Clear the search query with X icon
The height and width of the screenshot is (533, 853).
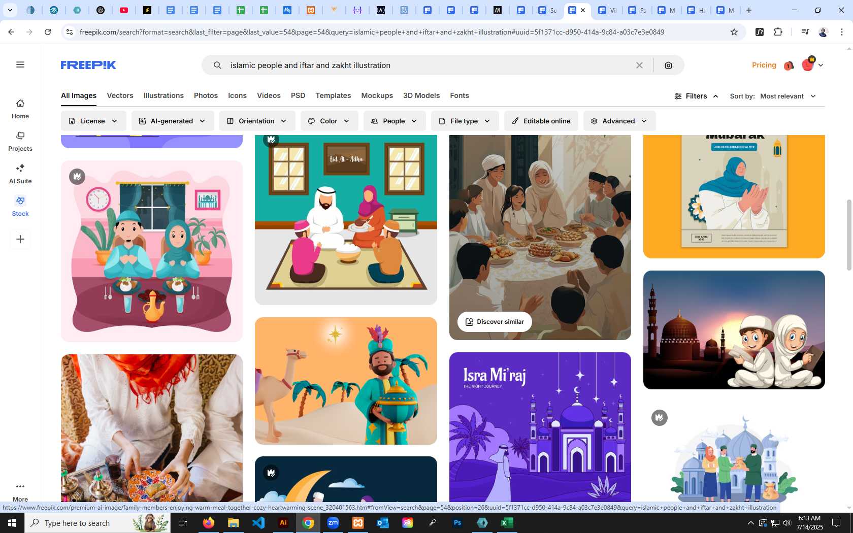point(639,65)
